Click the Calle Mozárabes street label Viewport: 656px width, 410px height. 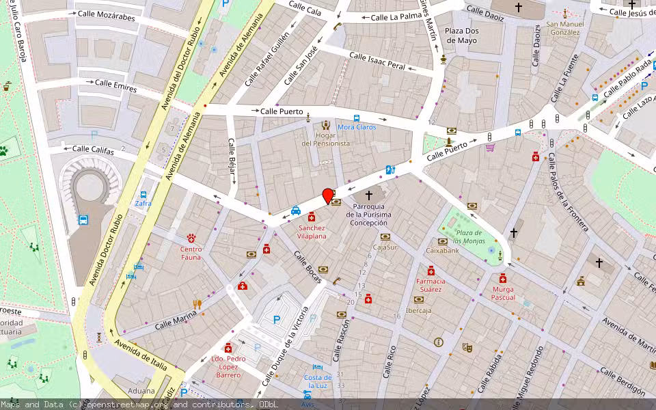point(107,16)
